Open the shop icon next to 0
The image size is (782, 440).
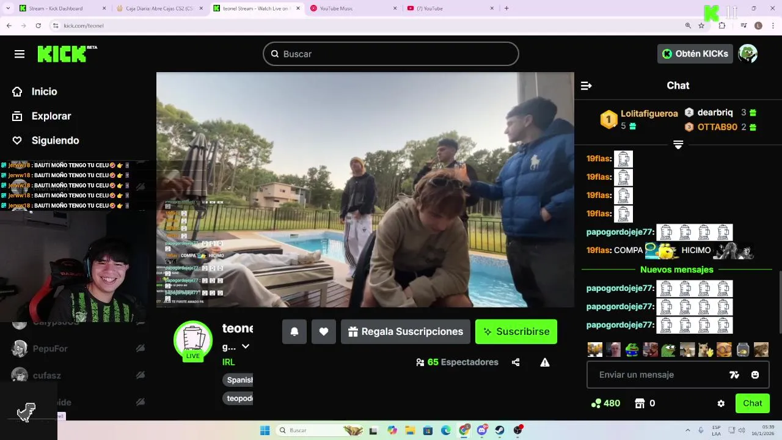tap(640, 403)
